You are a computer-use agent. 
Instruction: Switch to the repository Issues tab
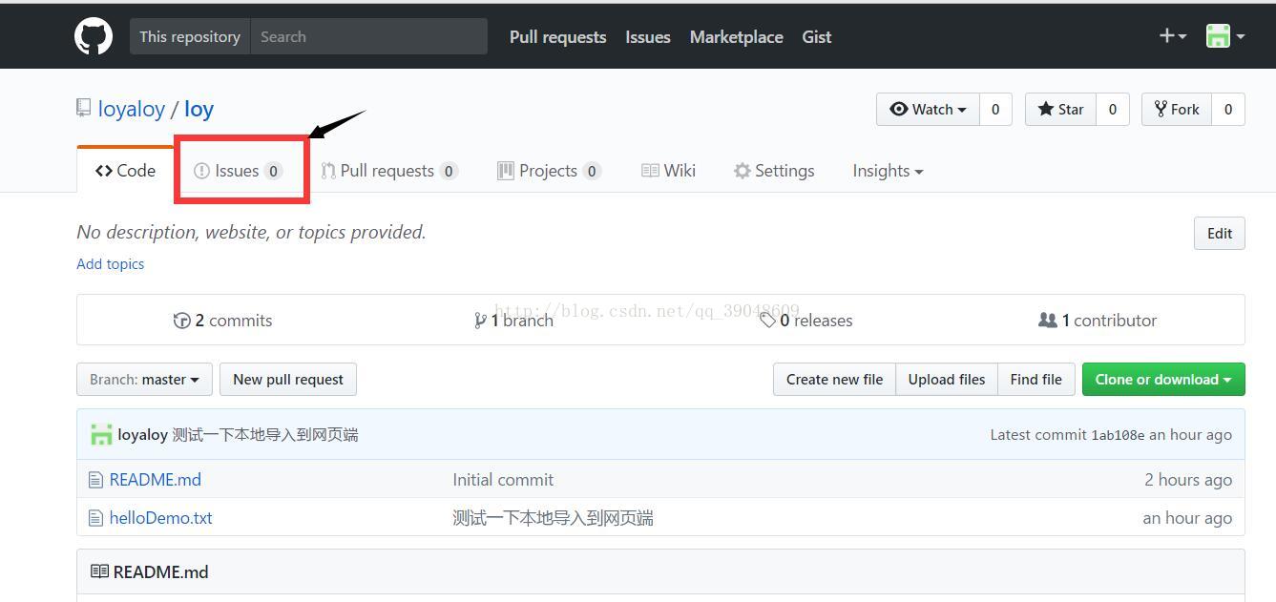pyautogui.click(x=239, y=171)
